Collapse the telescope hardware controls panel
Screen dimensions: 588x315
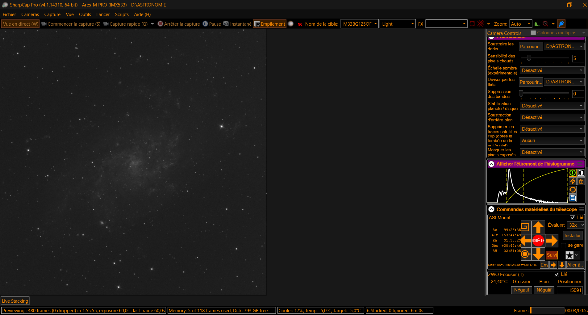pyautogui.click(x=491, y=209)
